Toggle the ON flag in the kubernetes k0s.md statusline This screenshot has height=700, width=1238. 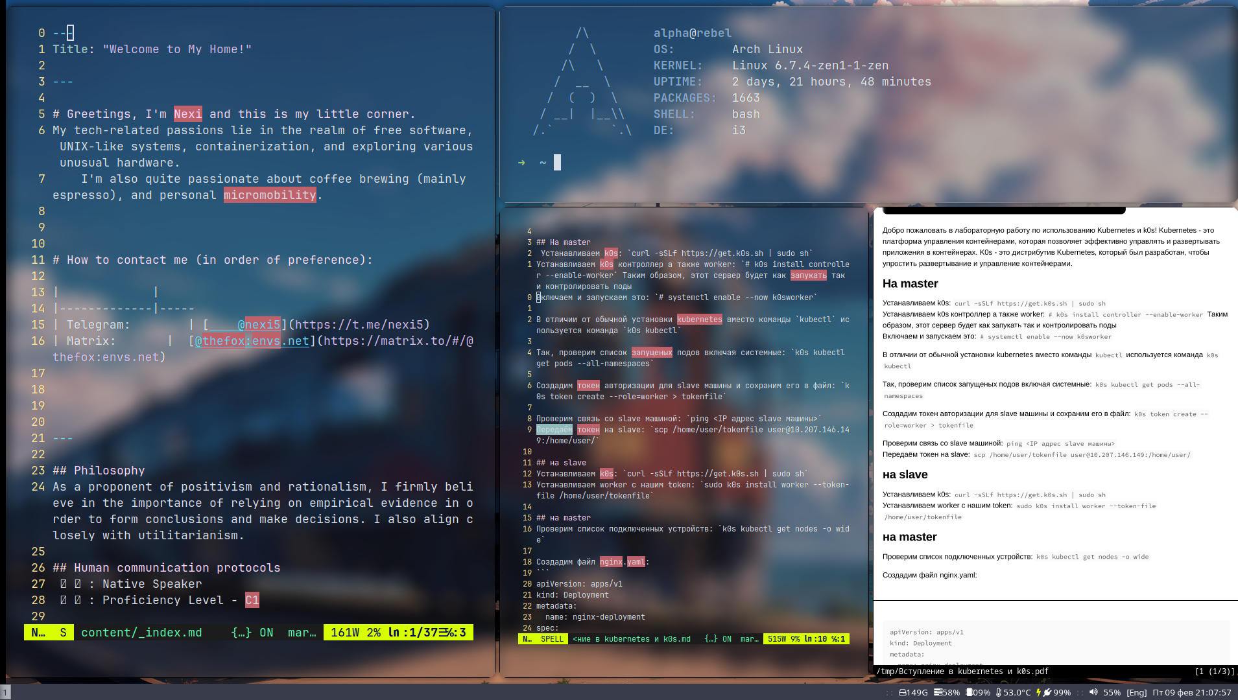click(x=726, y=638)
